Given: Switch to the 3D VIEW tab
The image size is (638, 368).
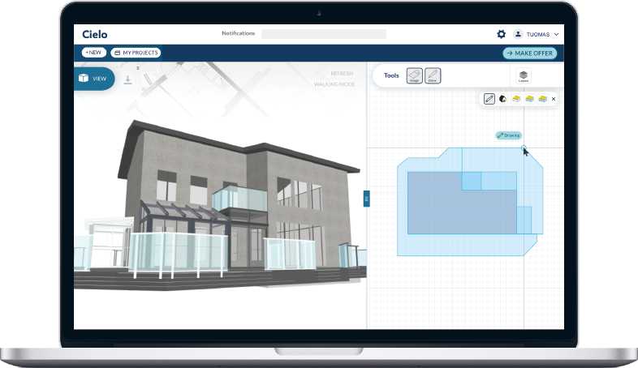Looking at the screenshot, I should click(x=94, y=79).
